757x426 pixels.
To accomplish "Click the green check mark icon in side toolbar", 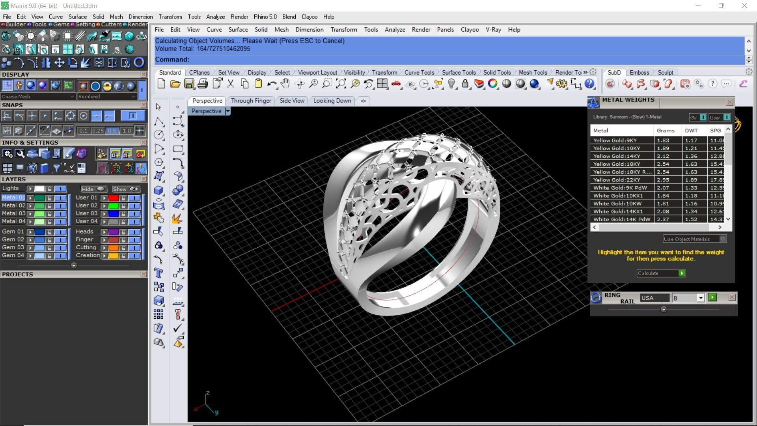I will coord(178,328).
